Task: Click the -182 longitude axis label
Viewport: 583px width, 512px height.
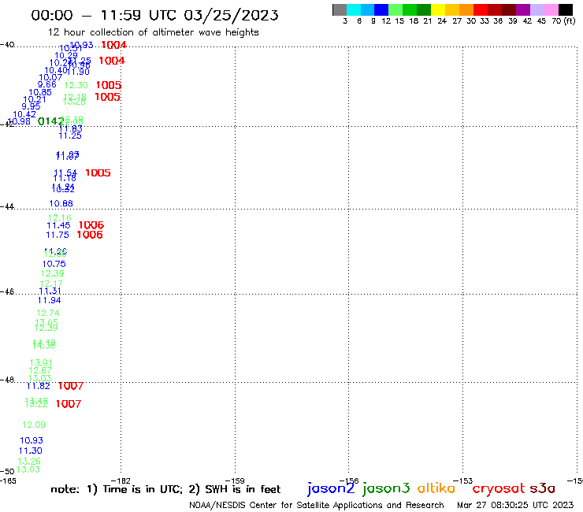Action: pyautogui.click(x=121, y=480)
